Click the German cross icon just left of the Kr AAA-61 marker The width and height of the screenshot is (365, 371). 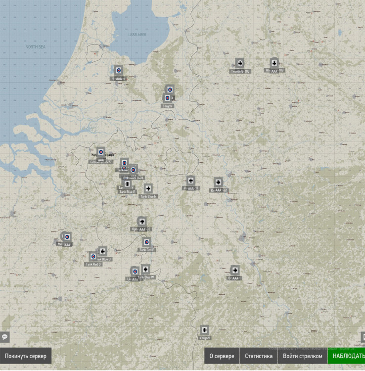pyautogui.click(x=191, y=181)
